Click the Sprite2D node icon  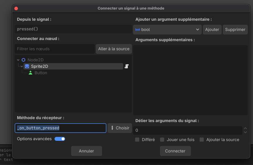[27, 66]
